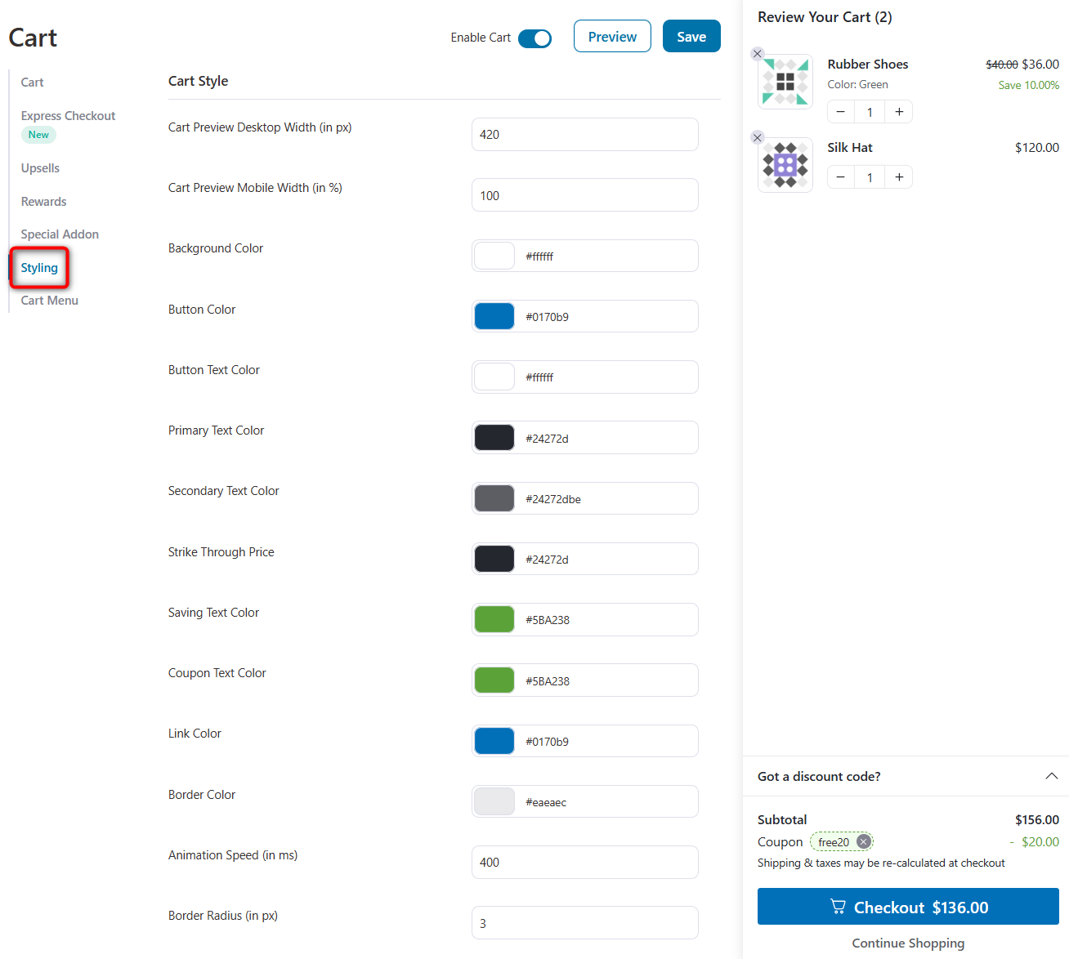Open the Border Color swatch
This screenshot has width=1069, height=959.
coord(494,801)
